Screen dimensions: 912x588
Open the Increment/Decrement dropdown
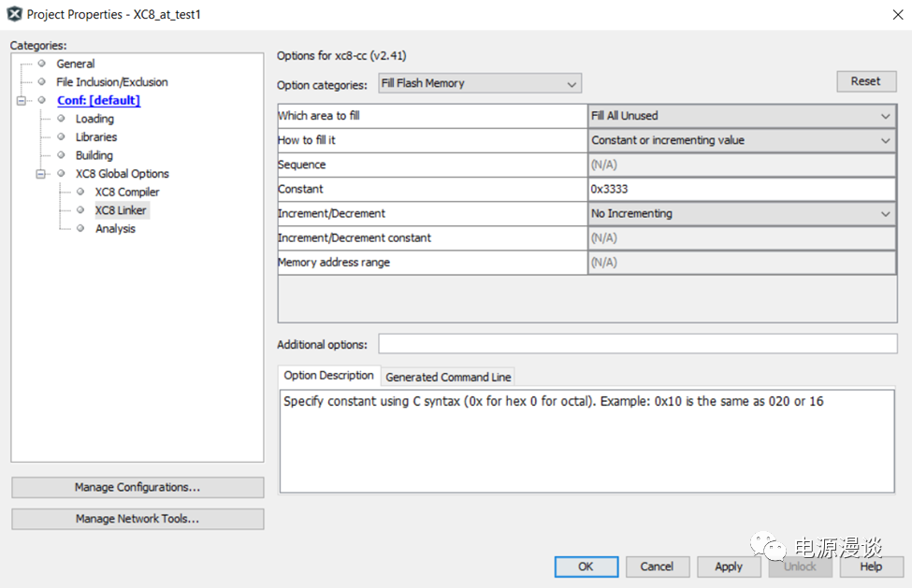[x=741, y=214]
